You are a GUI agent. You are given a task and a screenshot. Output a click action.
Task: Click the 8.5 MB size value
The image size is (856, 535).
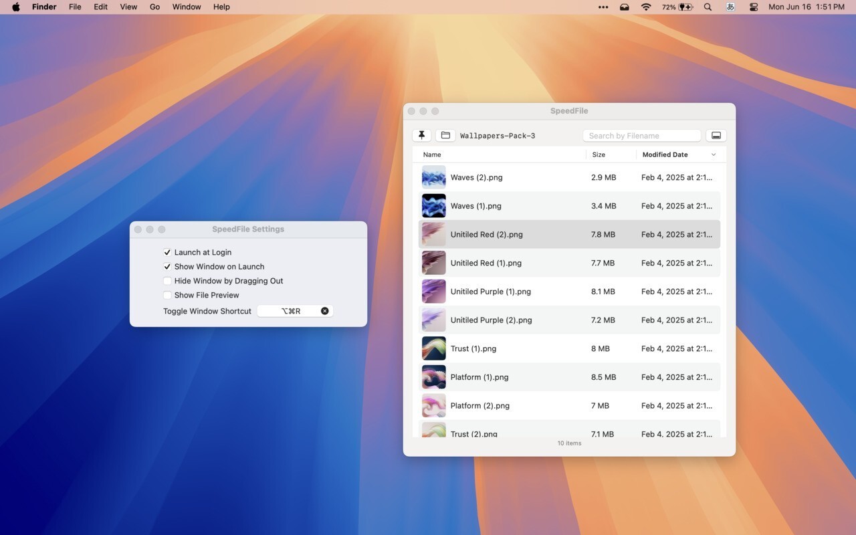click(x=603, y=377)
